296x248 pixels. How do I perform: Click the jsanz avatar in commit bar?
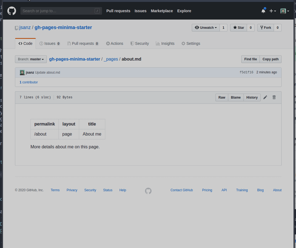tap(22, 73)
